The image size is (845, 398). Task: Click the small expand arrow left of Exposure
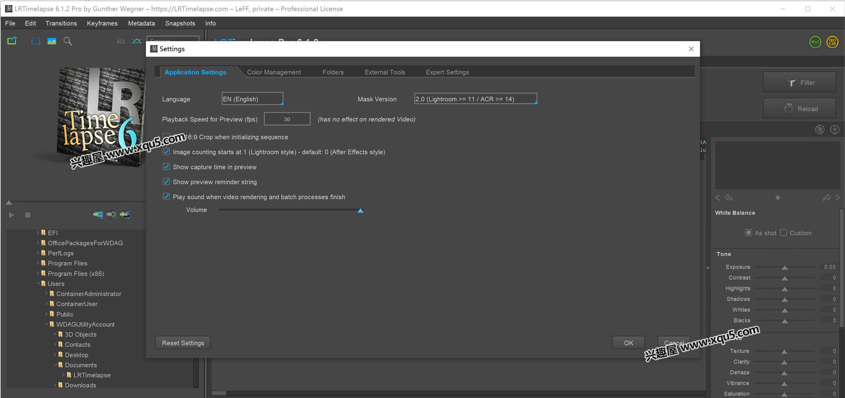pos(709,267)
